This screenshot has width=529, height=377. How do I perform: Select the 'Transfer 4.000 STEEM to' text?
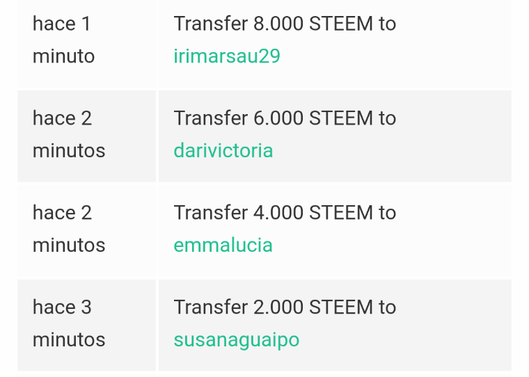tap(285, 212)
